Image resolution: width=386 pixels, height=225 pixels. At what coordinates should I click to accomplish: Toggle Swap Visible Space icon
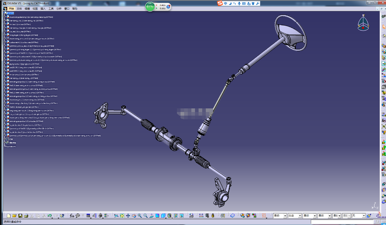(182, 215)
